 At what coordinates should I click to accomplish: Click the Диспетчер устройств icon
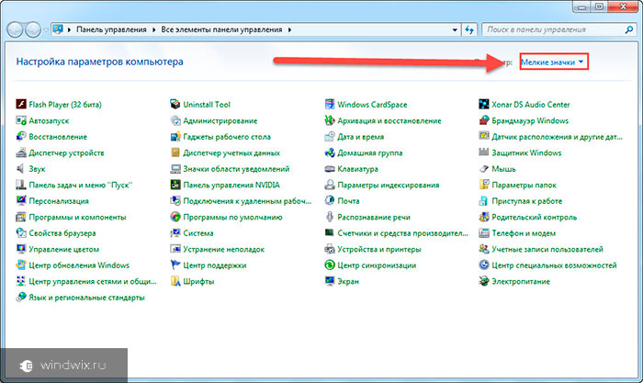pos(21,152)
